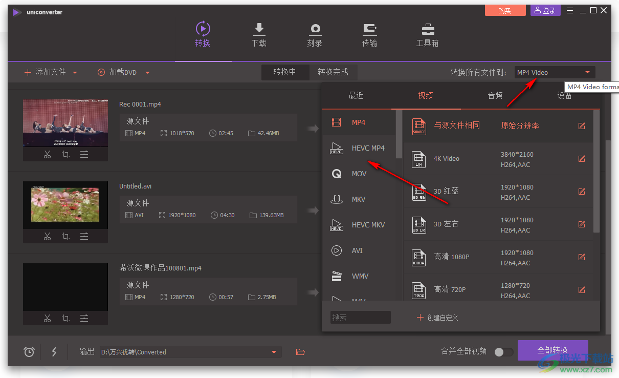
Task: Click the file name Untitled.avi
Action: 136,186
